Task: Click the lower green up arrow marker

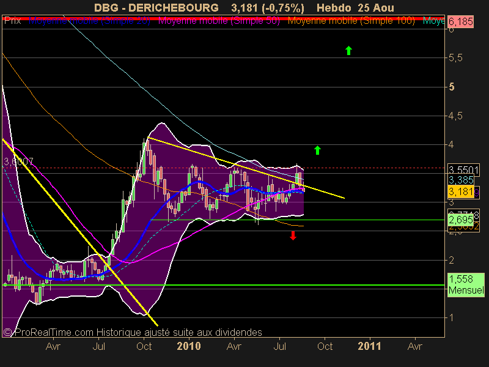Action: tap(317, 150)
